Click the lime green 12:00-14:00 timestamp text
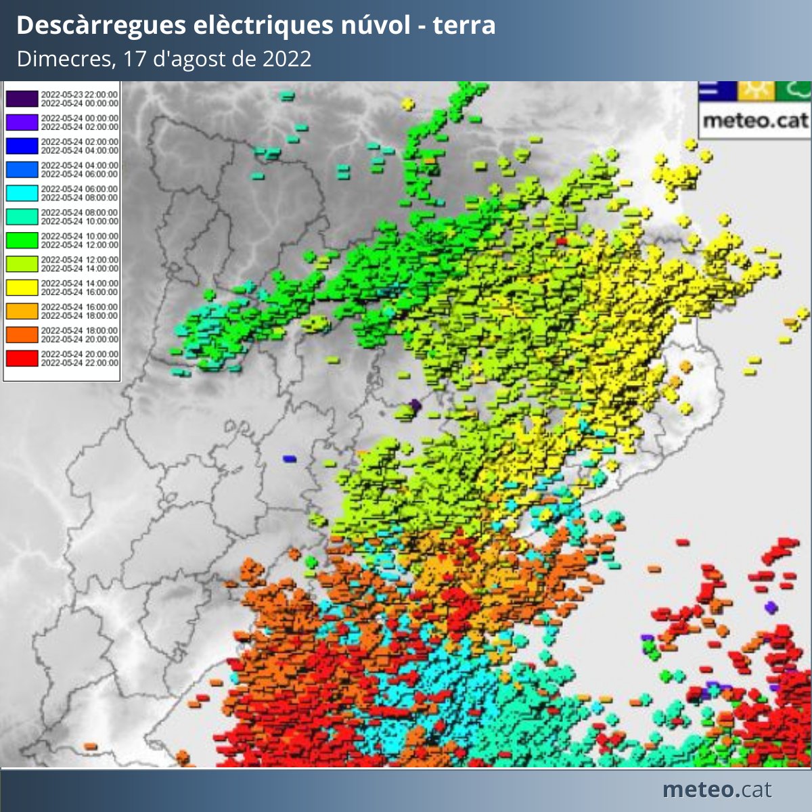Image resolution: width=812 pixels, height=812 pixels. pos(80,263)
